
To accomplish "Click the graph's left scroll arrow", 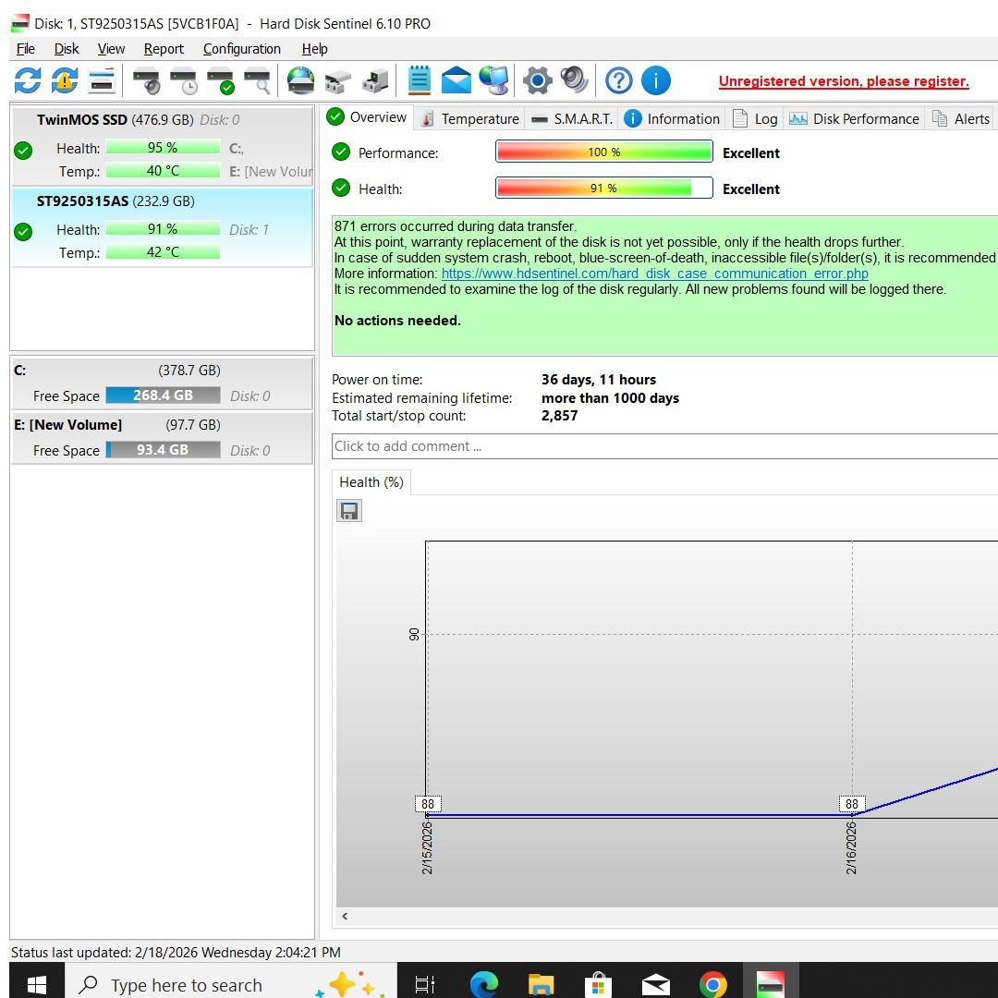I will coord(346,917).
